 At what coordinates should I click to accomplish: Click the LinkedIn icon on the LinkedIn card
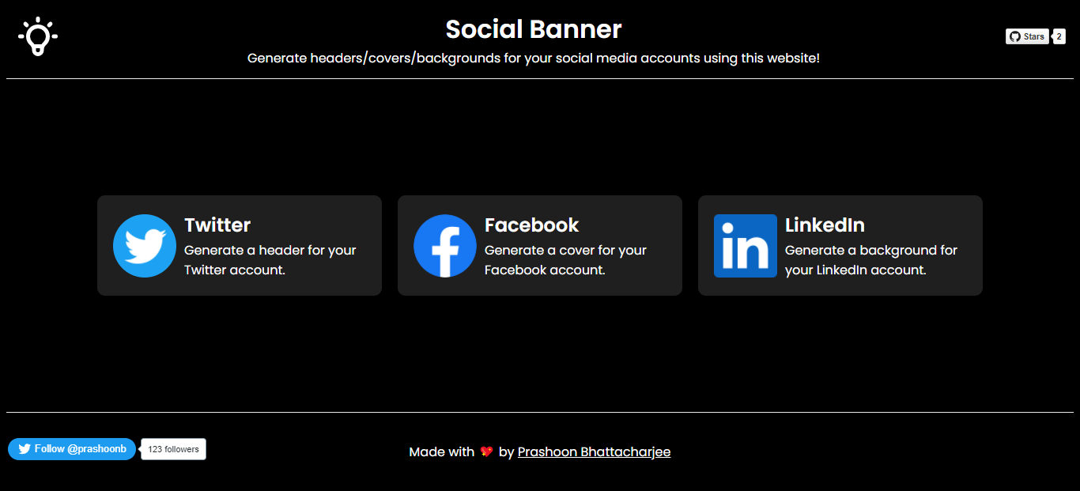pos(745,246)
